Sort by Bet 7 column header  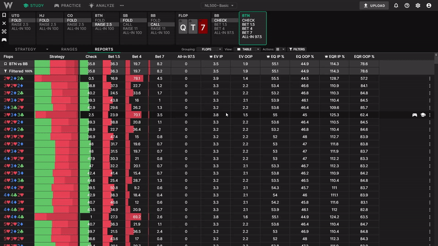(x=159, y=56)
